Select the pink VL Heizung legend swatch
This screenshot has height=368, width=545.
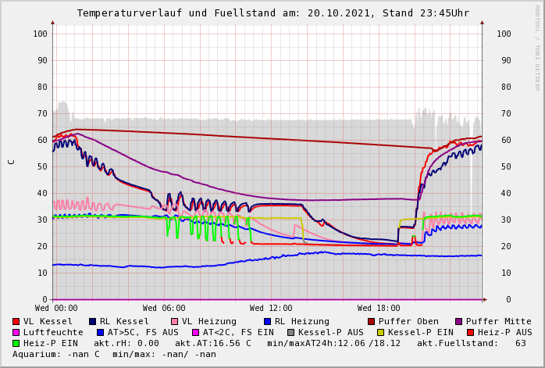tap(175, 321)
